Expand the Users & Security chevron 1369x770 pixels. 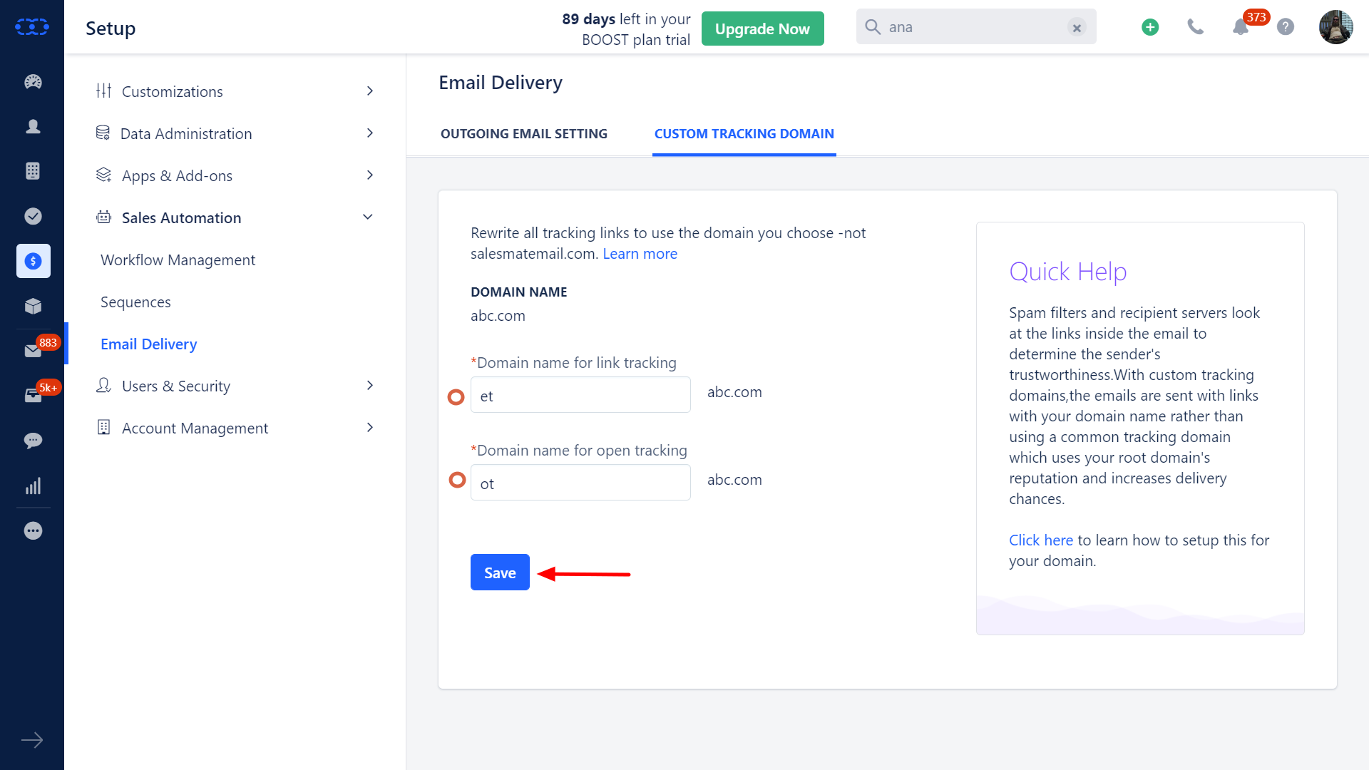tap(369, 385)
